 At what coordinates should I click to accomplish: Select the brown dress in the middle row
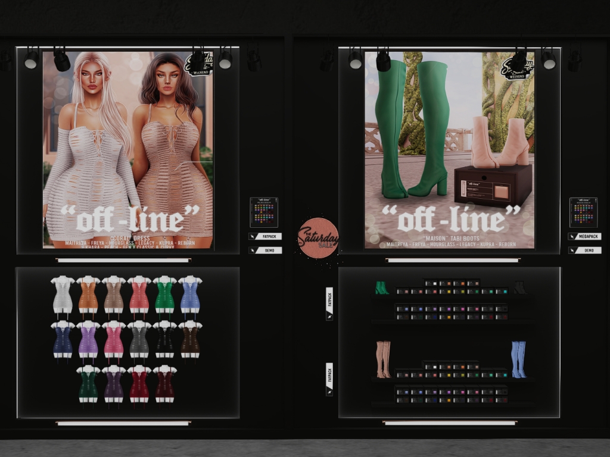click(190, 340)
